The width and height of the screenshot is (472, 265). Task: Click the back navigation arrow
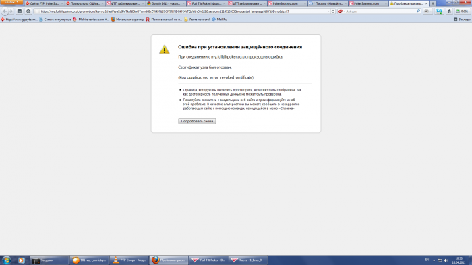(x=5, y=11)
